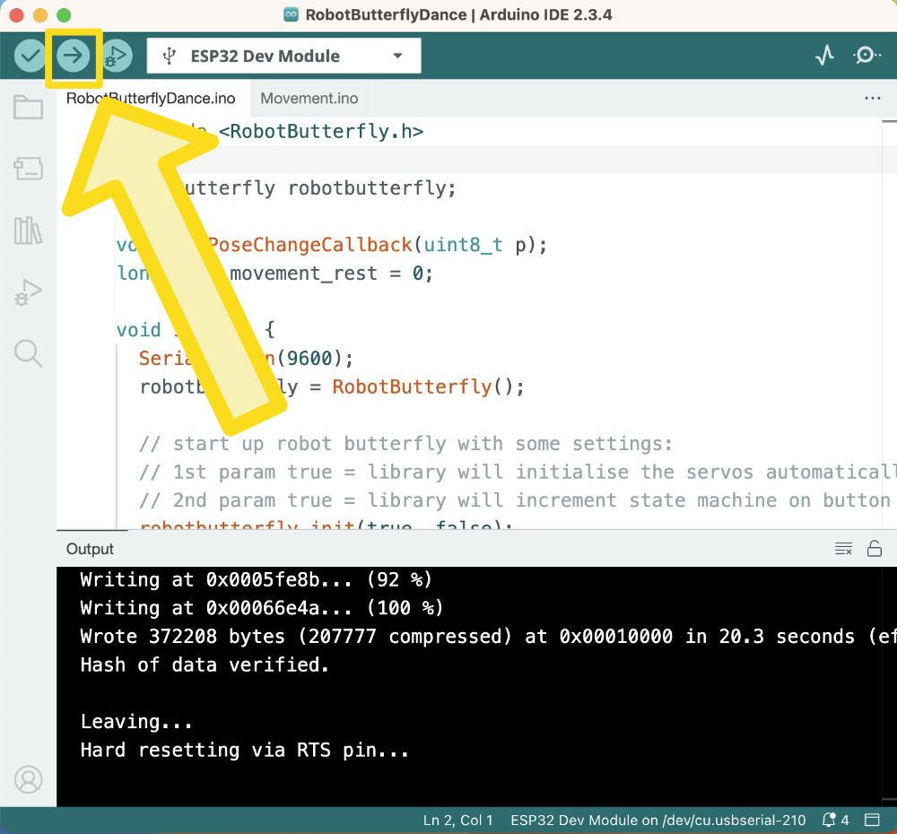Click the Verify checkmark button
Screen dimensions: 897x834
point(30,56)
